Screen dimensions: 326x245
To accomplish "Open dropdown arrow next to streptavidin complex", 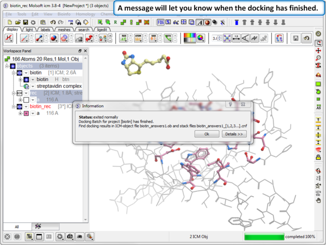I will click(x=33, y=86).
